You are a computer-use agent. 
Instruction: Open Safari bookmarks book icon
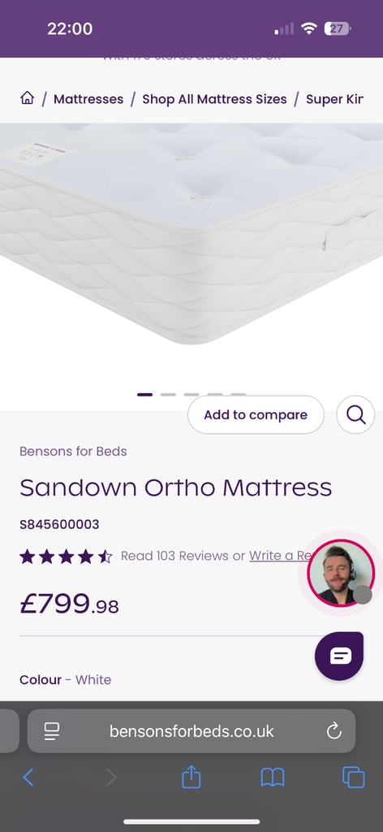tap(273, 778)
